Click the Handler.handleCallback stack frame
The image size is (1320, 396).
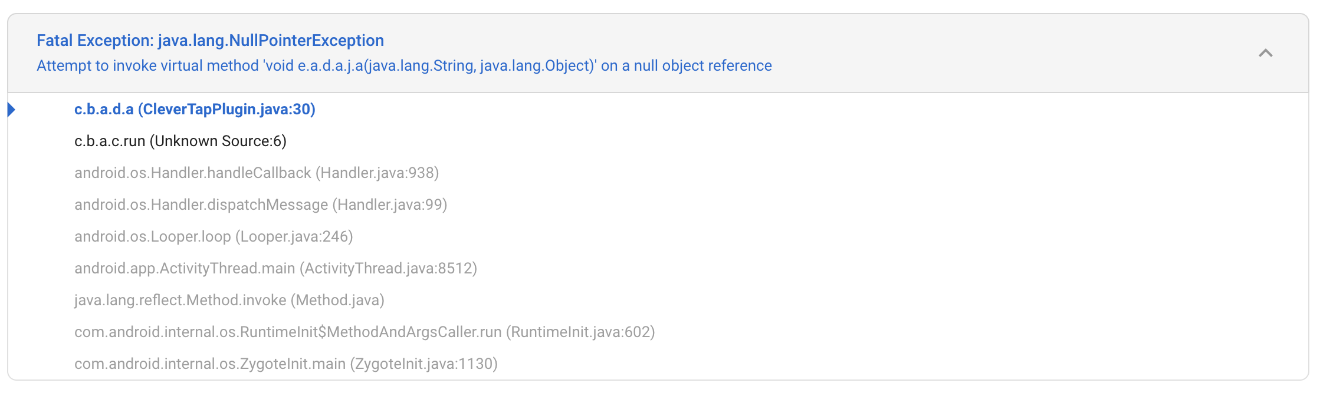coord(257,173)
